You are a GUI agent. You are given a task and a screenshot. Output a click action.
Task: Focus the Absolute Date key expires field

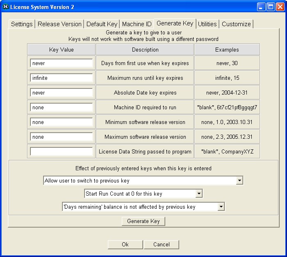tap(61, 92)
